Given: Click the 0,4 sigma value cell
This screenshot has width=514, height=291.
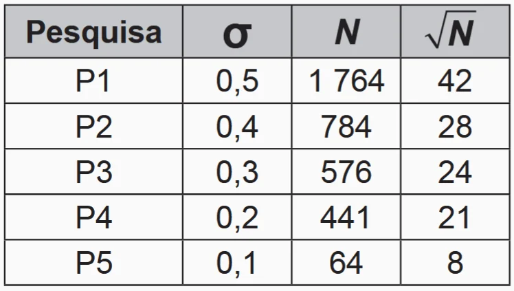Looking at the screenshot, I should 237,127.
